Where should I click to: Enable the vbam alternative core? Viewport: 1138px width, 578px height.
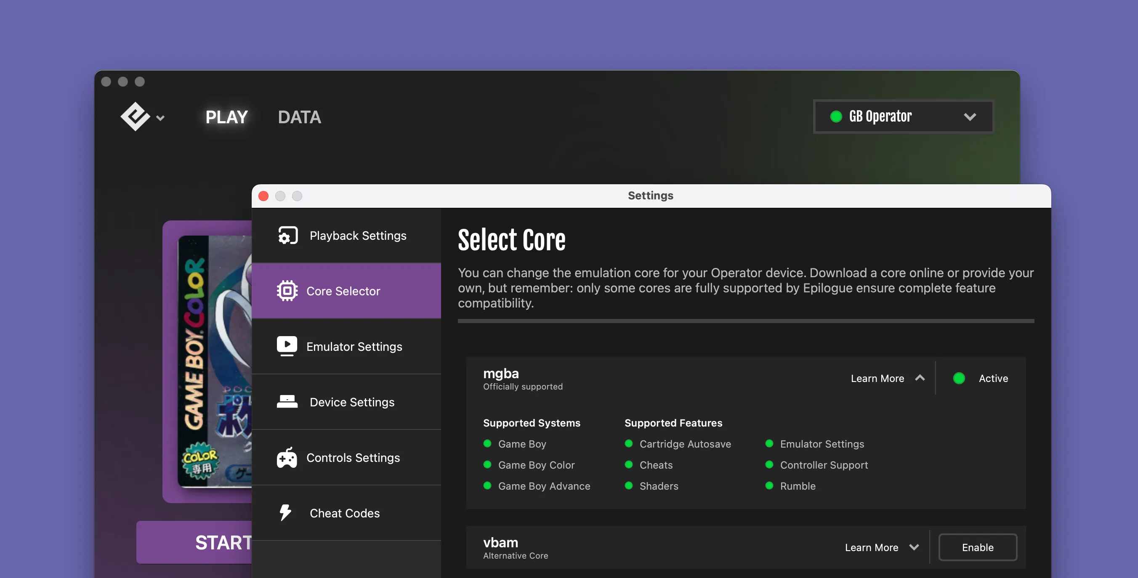point(978,547)
